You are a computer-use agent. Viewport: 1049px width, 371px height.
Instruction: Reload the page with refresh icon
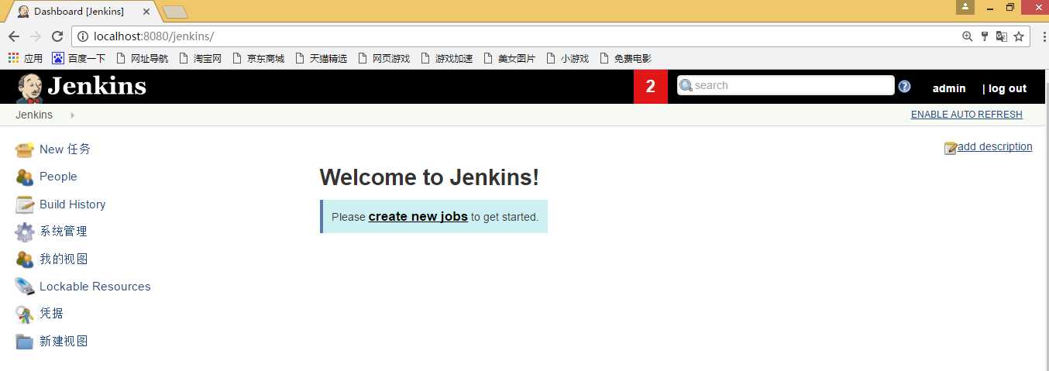(x=57, y=36)
